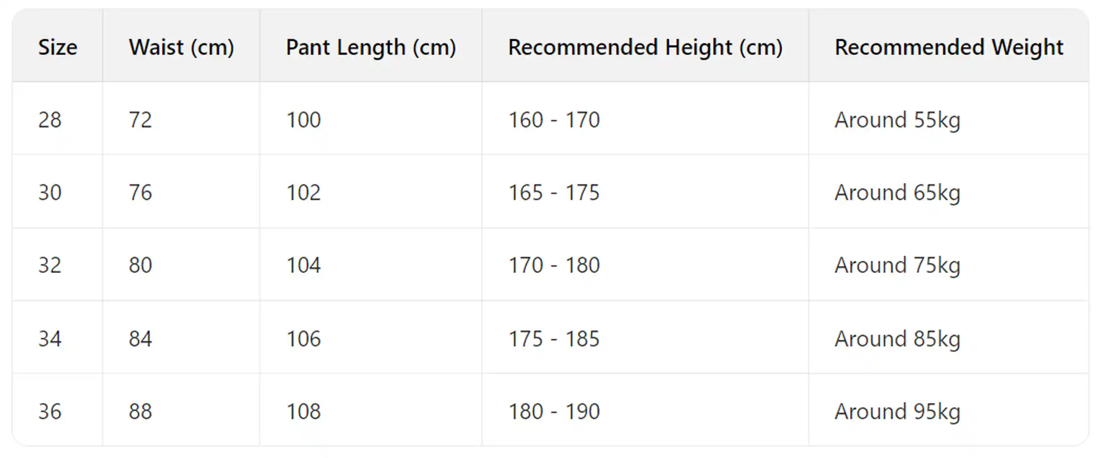Click the Recommended Weight header
Screen dimensions: 1099x458
(949, 47)
